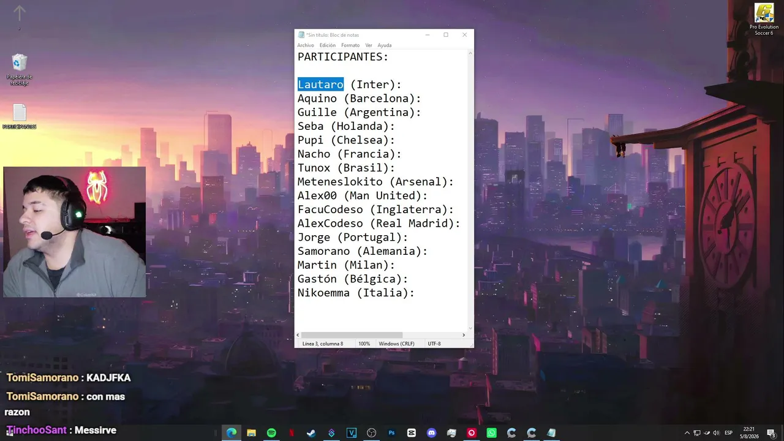
Task: Open File Explorer from the taskbar
Action: point(251,433)
